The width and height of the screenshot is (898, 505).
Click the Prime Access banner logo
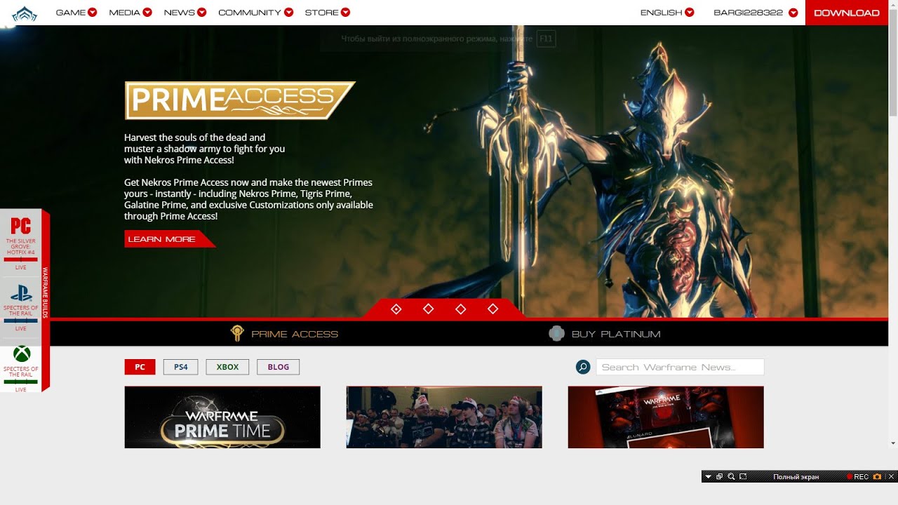[240, 100]
